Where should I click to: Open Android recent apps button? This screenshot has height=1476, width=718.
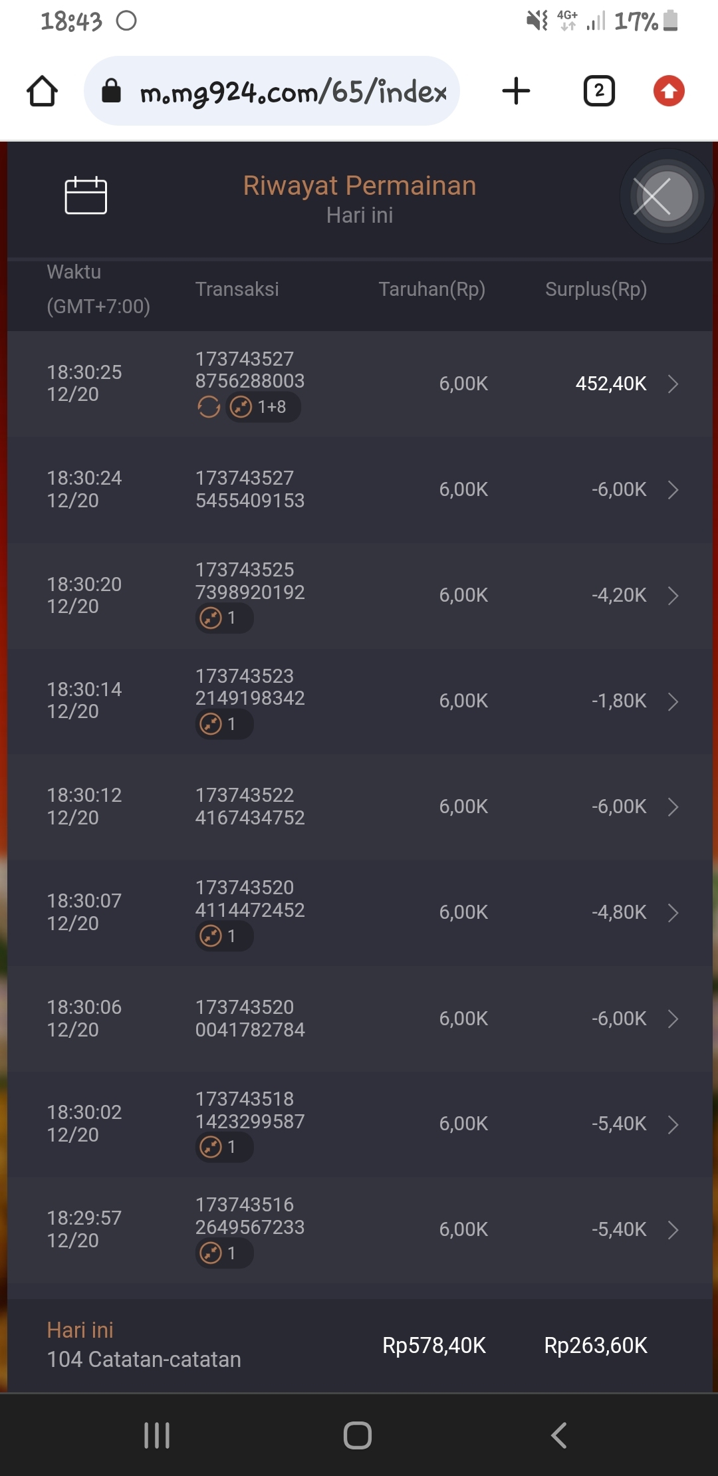(x=157, y=1435)
